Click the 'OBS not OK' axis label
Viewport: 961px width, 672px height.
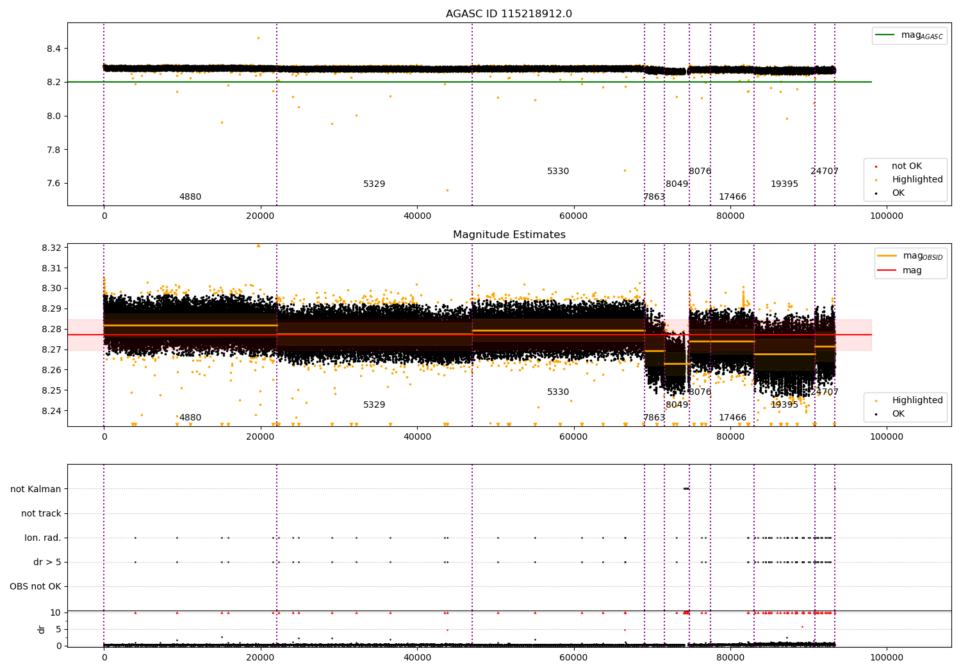click(35, 586)
